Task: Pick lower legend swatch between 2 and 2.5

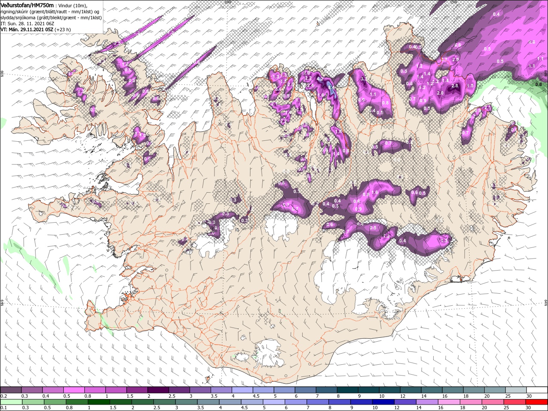Action: tap(142, 402)
